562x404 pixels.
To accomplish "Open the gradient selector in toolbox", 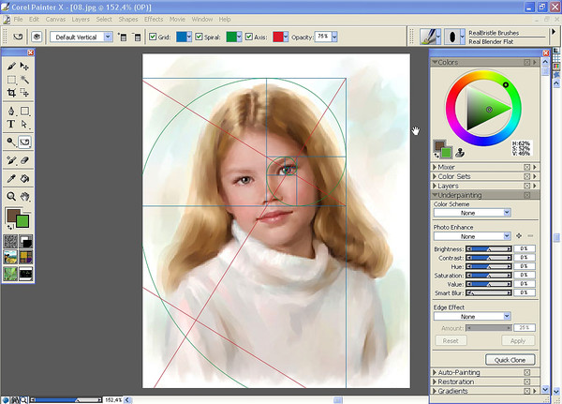I will 26,242.
